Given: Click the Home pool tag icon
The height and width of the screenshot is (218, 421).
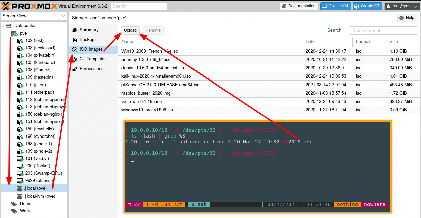Looking at the screenshot, I should tap(14, 204).
